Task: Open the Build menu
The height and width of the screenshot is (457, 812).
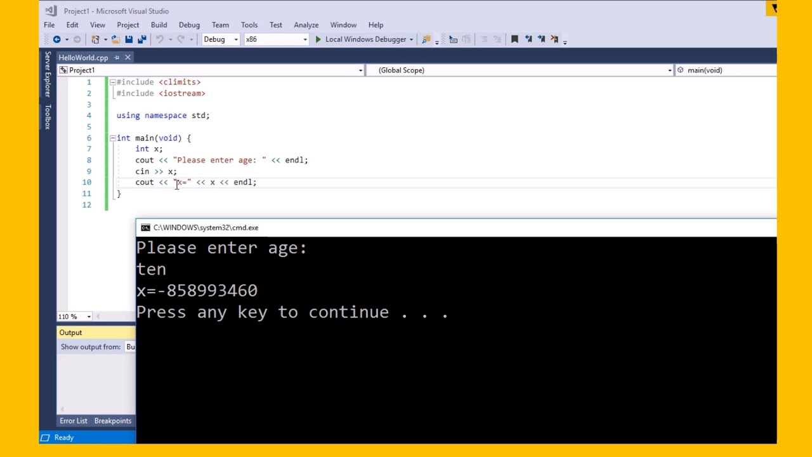Action: [159, 25]
